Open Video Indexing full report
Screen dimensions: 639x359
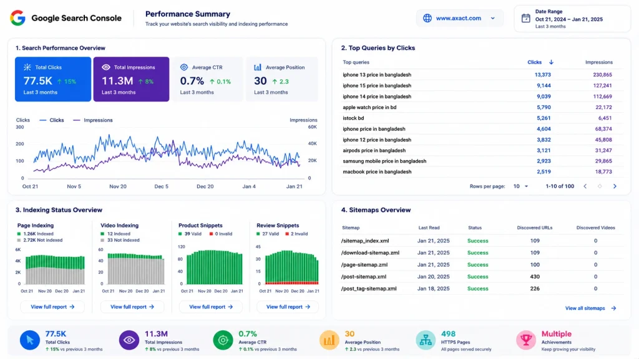tap(132, 307)
